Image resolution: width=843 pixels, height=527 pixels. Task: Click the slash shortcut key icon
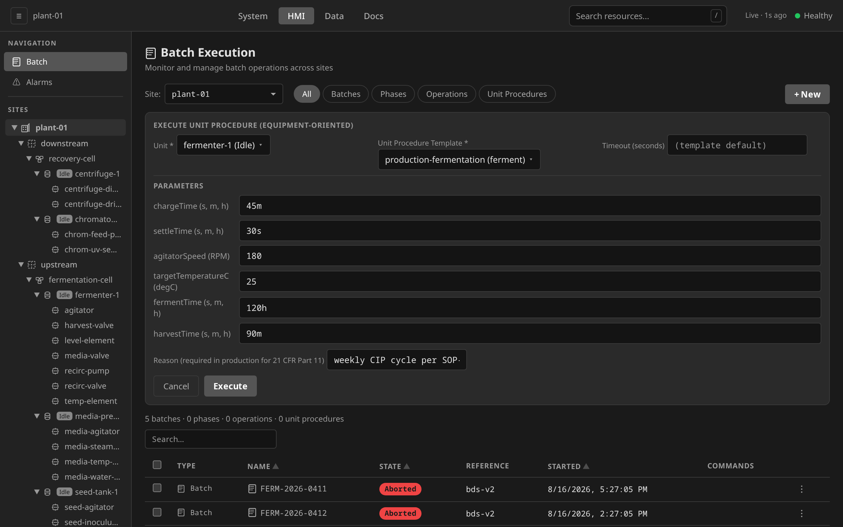(716, 16)
